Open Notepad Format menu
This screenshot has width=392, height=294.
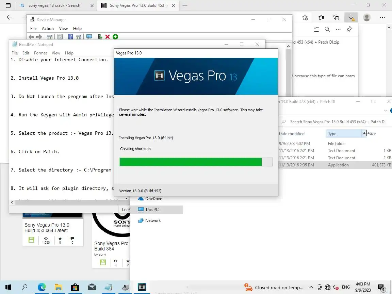40,53
